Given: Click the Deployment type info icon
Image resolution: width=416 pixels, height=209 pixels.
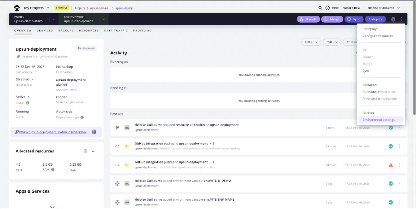Looking at the screenshot, I should (82, 118).
